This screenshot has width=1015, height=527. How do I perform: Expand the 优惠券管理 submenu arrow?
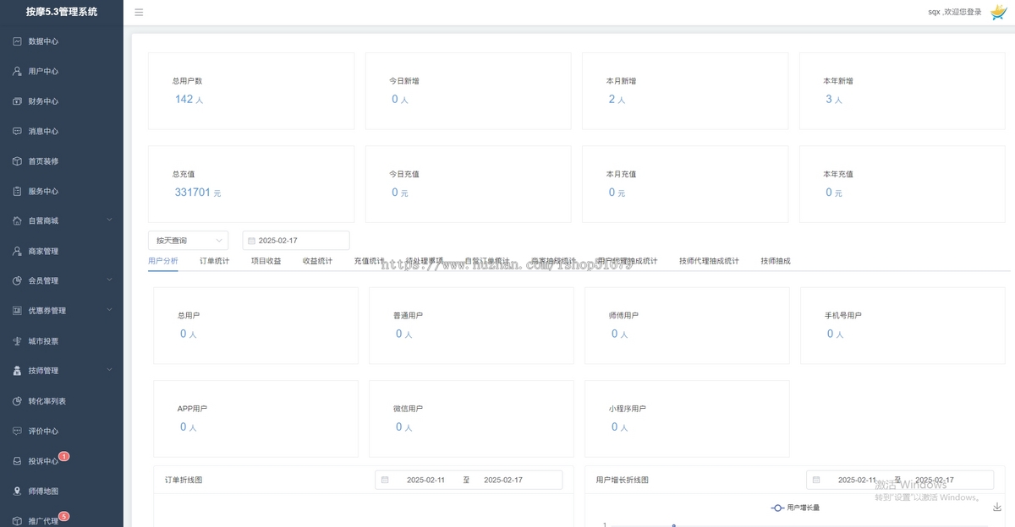tap(109, 310)
